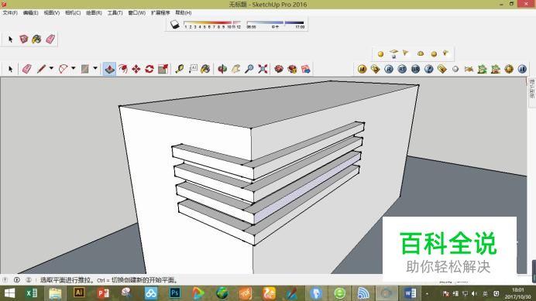Open the 扩展程序 menu
Screen dimensions: 536x301
tap(160, 12)
